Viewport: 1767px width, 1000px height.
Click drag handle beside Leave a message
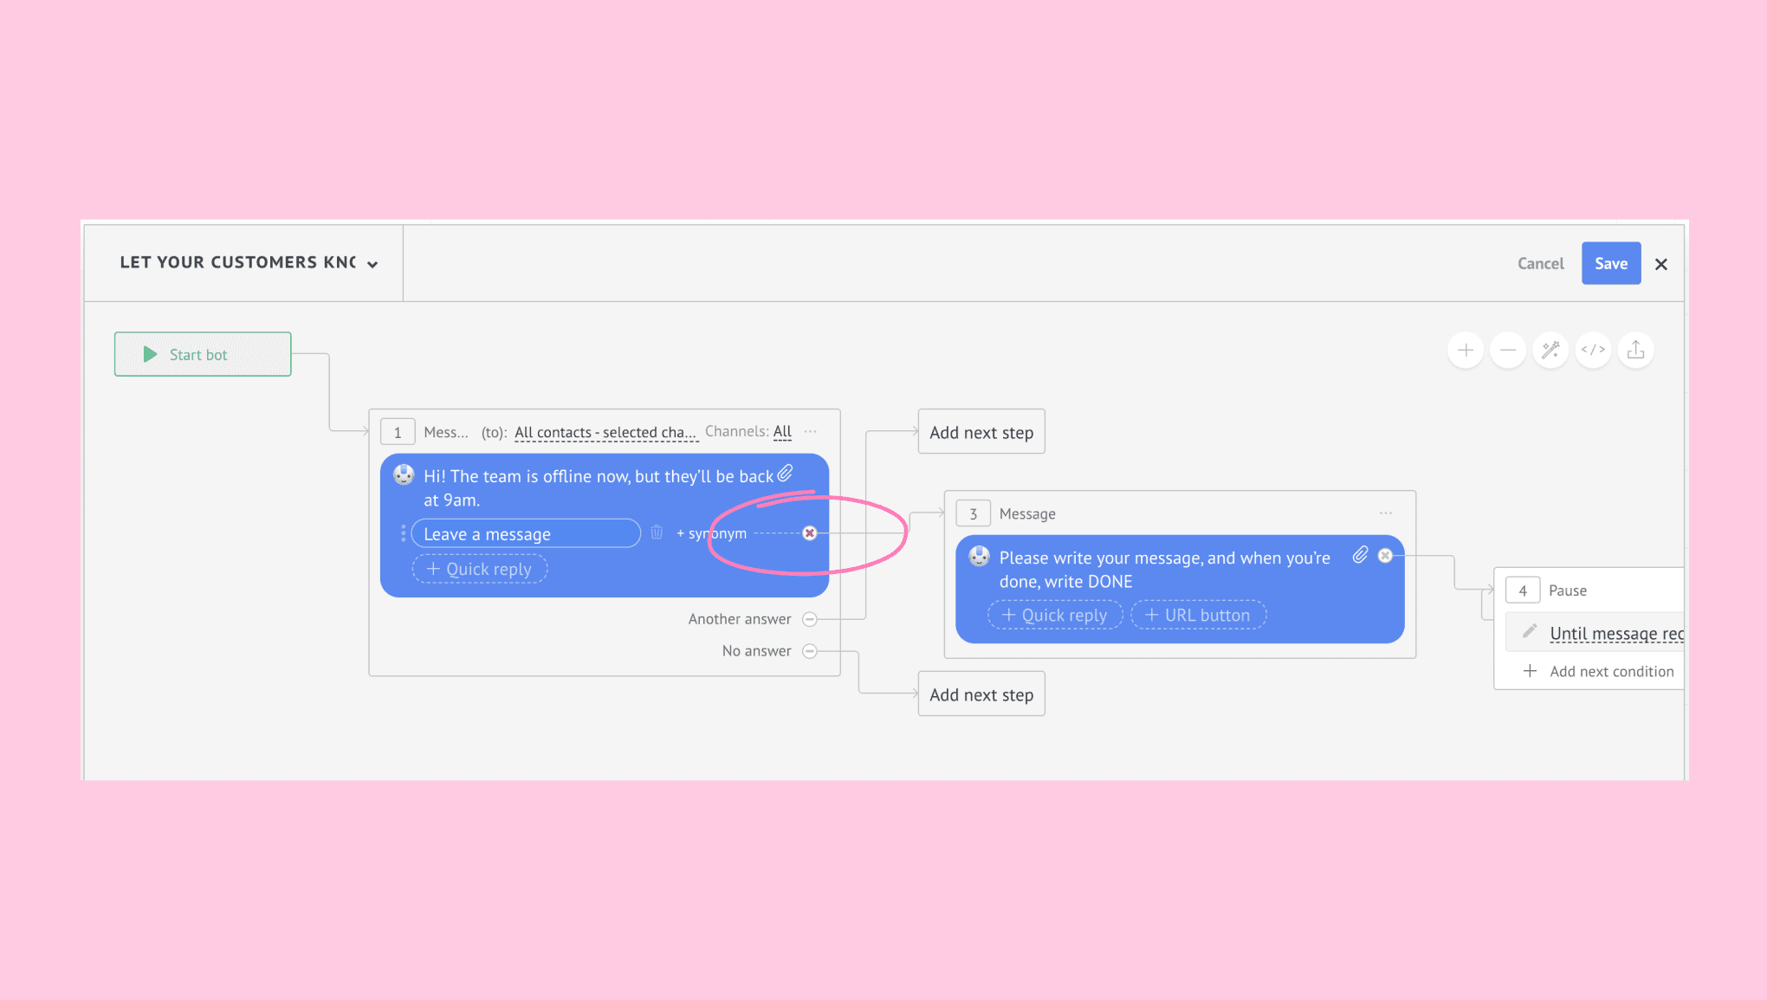pos(403,533)
